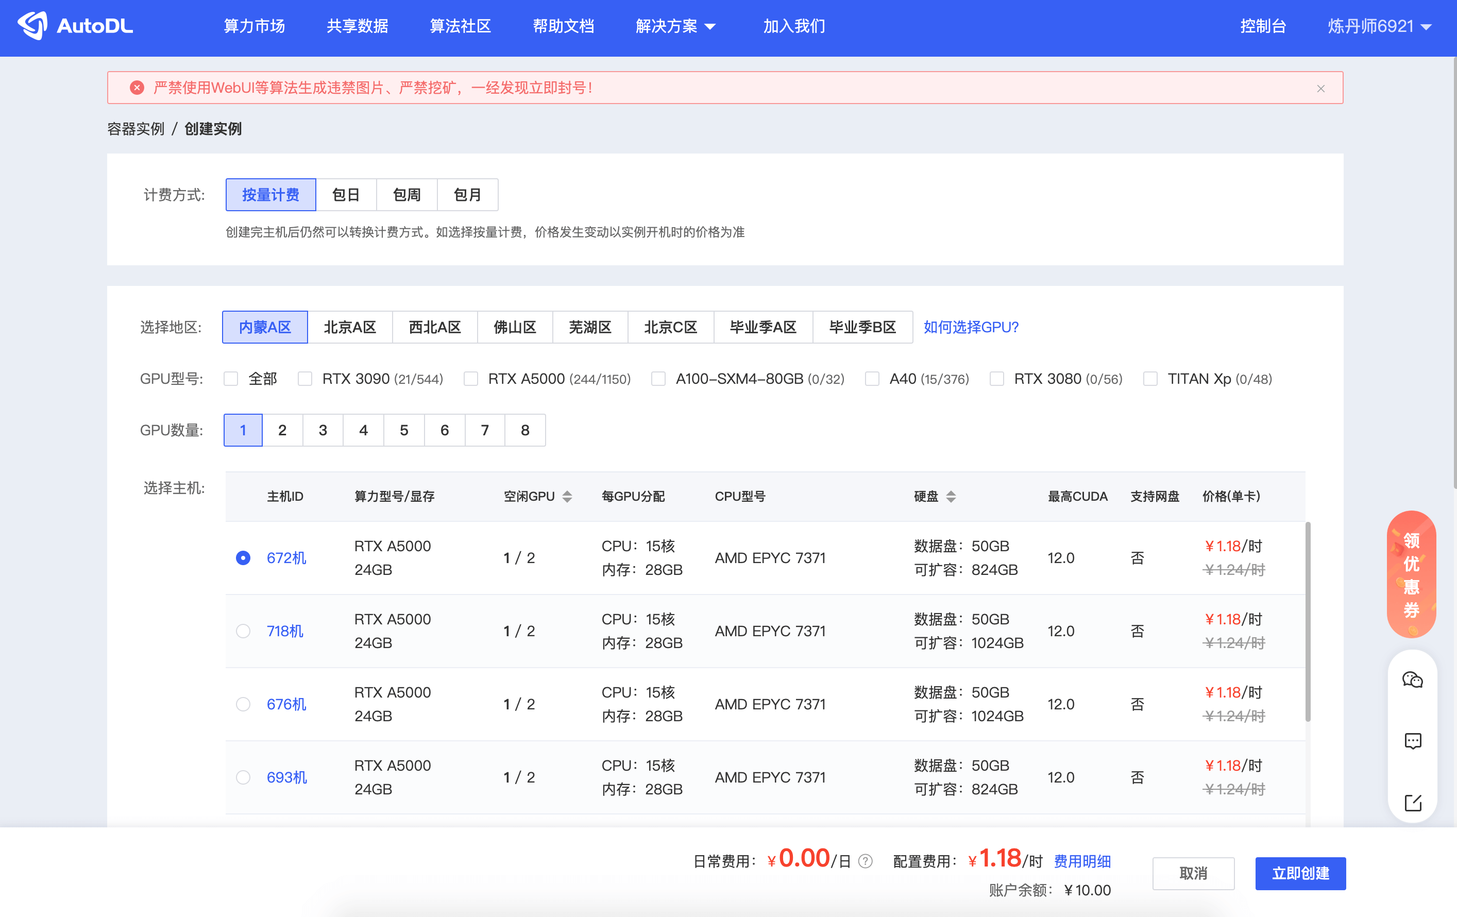Click the 领优惠券 coupon badge

click(1411, 574)
